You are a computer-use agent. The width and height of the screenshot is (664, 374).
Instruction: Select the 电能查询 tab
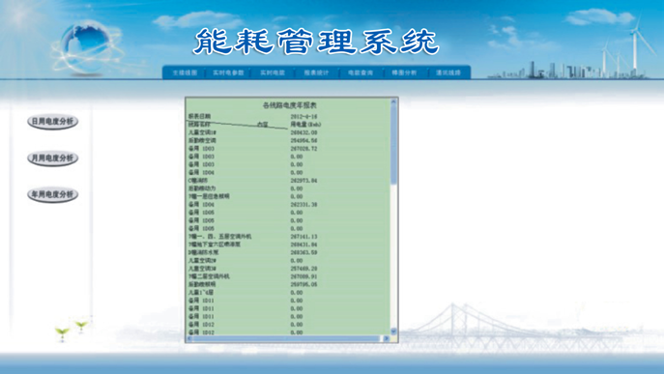(x=361, y=72)
